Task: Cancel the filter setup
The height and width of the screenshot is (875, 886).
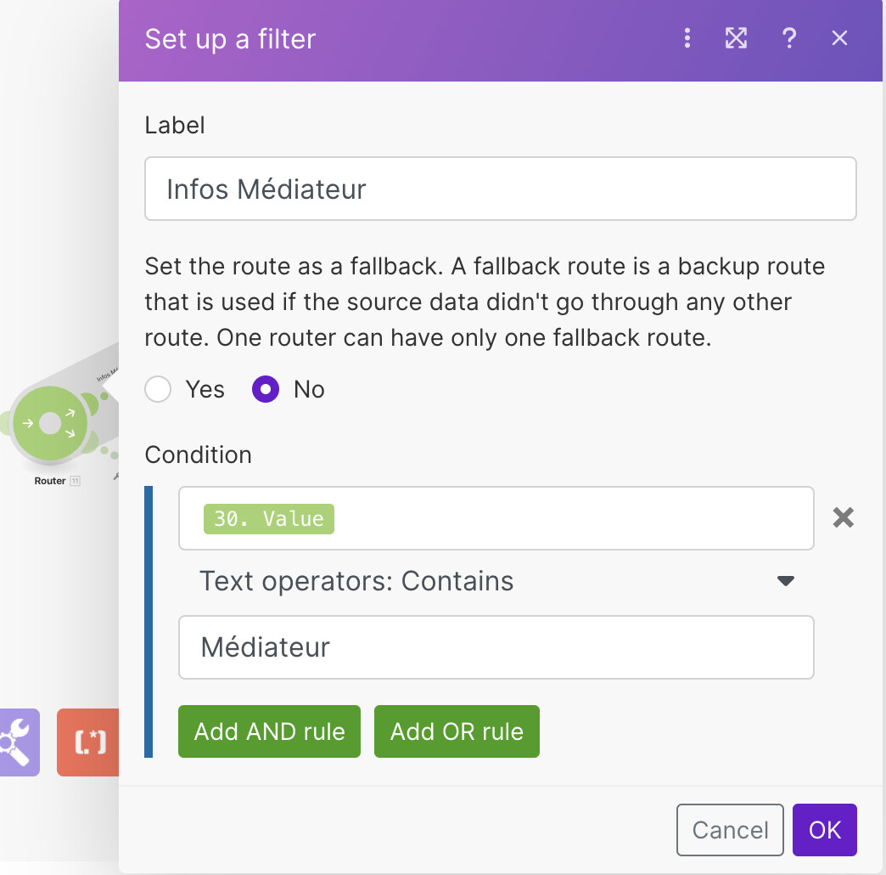Action: pos(730,829)
